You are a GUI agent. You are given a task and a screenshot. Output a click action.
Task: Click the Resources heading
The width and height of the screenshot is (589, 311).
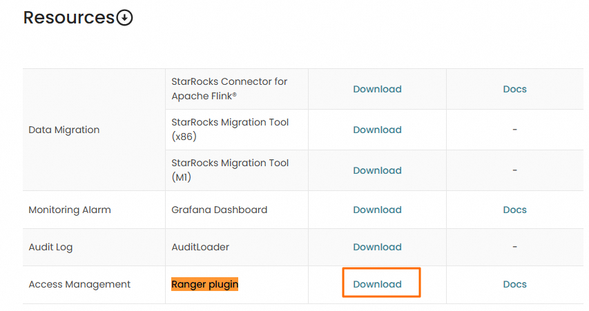click(69, 17)
